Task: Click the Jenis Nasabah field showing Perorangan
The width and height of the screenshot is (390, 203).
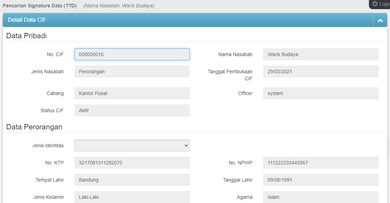Action: coord(132,72)
